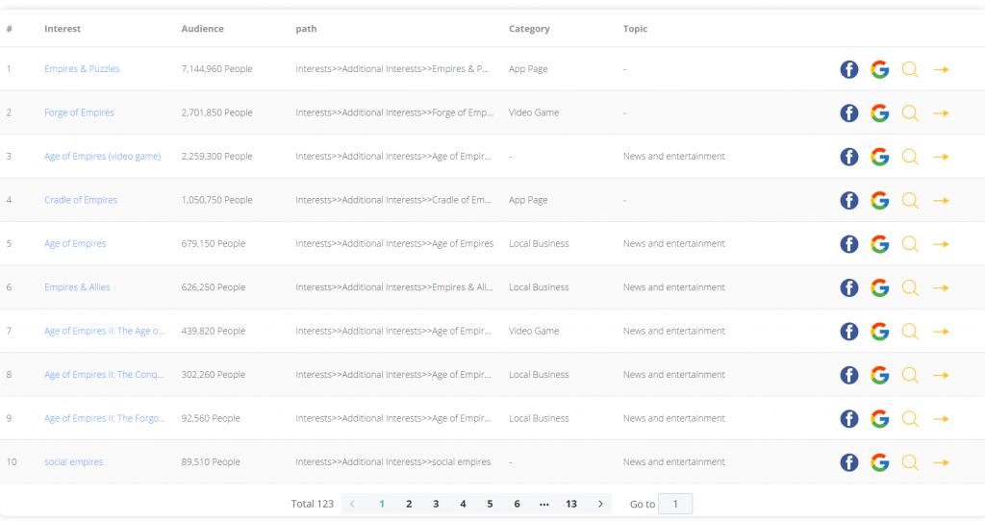The height and width of the screenshot is (521, 985).
Task: Go to pagination page 5
Action: (x=490, y=504)
